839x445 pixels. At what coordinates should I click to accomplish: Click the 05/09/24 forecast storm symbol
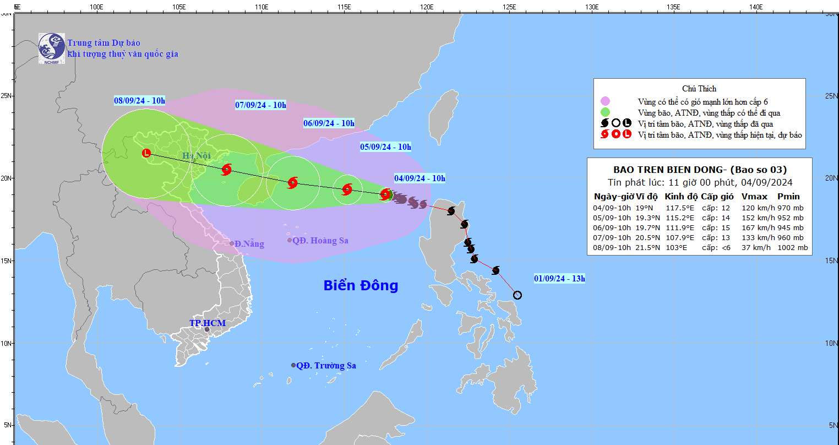pyautogui.click(x=347, y=189)
